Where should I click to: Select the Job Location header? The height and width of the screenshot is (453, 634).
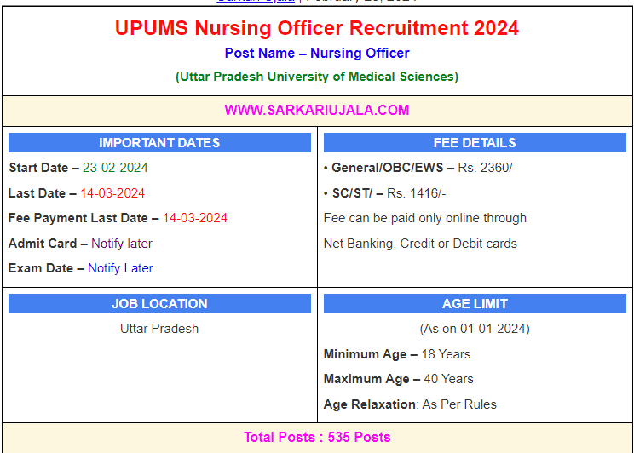pos(159,304)
